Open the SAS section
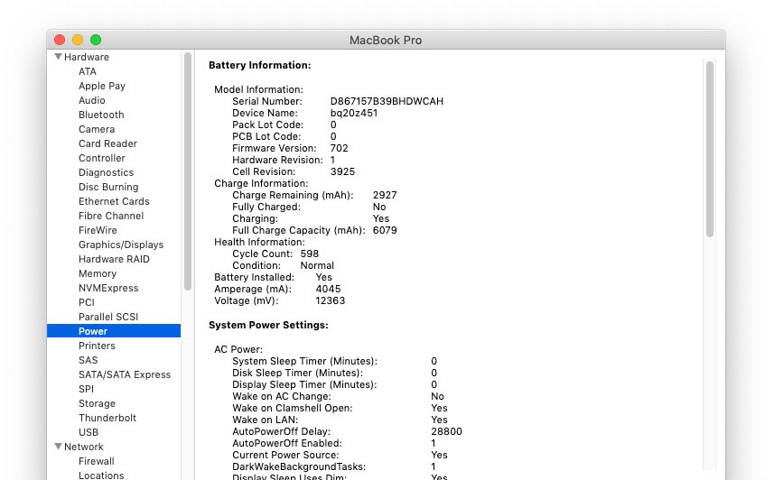774x480 pixels. coord(88,360)
